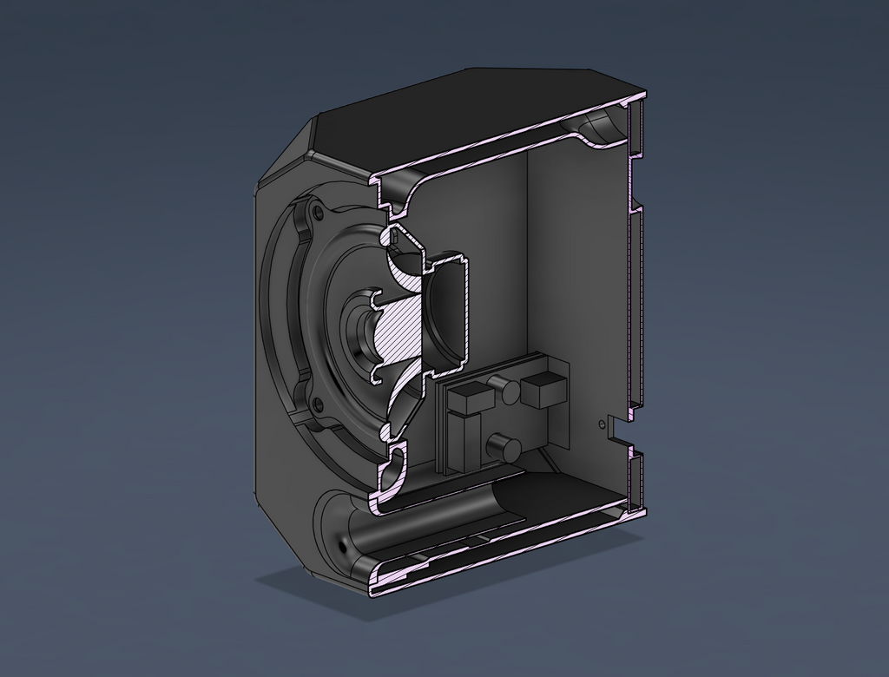889x677 pixels.
Task: Select the hatched magnet pole piece cross-section
Action: coord(399,329)
